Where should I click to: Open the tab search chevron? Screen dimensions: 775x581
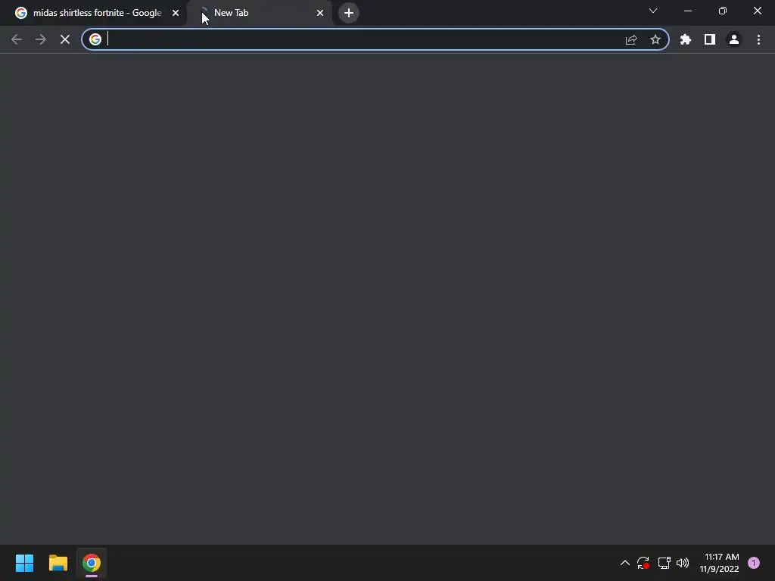pyautogui.click(x=653, y=11)
